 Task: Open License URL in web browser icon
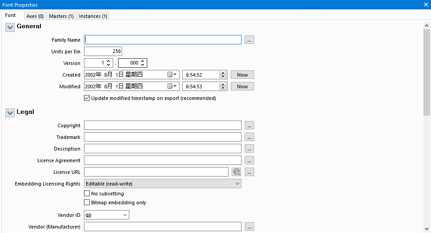coord(237,172)
